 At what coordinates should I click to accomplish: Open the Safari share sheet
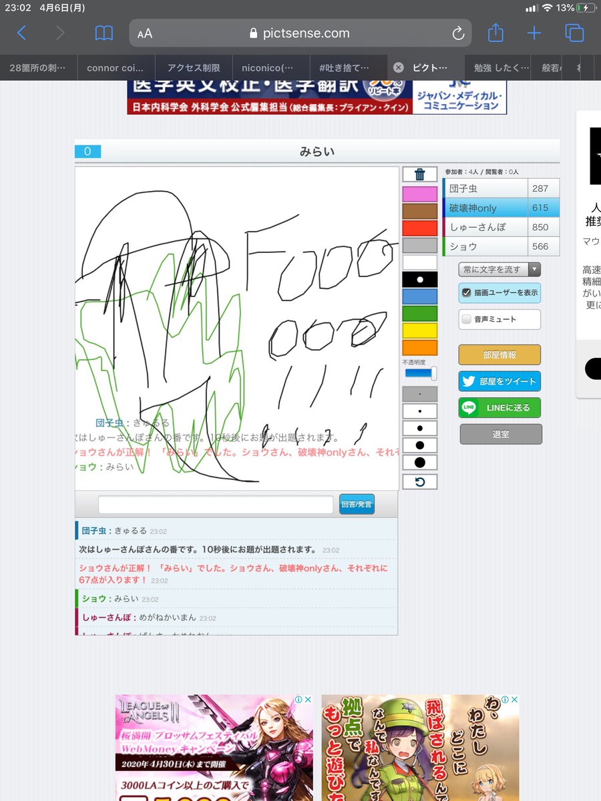495,32
